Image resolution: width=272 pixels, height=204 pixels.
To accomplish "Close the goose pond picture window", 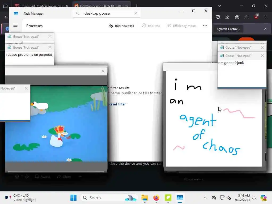I will point(103,71).
